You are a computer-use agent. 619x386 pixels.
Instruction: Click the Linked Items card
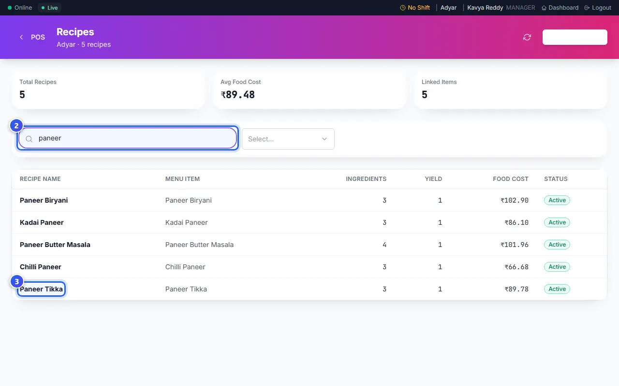[511, 90]
